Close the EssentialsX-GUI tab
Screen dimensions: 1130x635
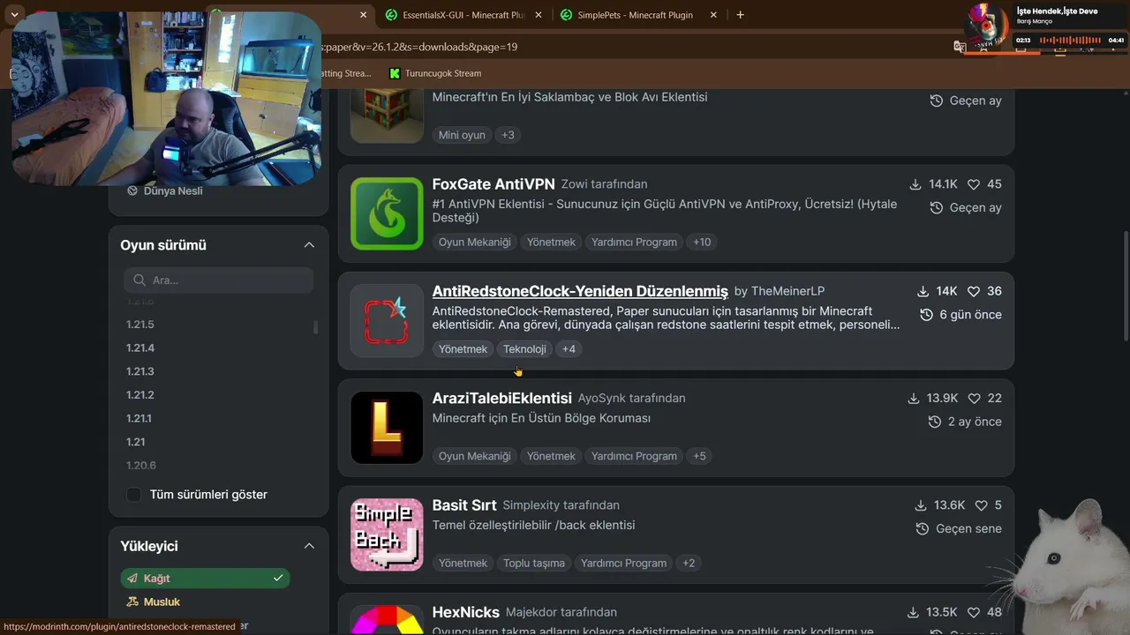(x=538, y=15)
